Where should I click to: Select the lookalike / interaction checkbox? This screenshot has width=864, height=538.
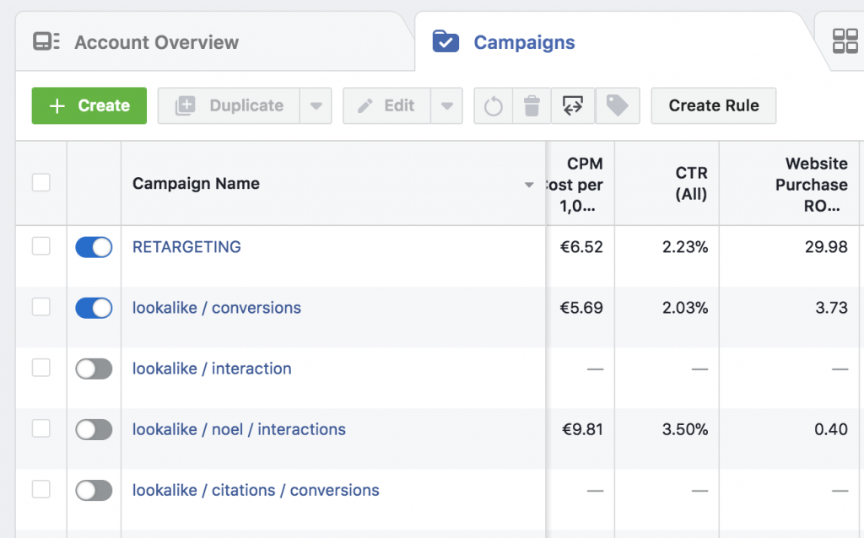point(41,368)
